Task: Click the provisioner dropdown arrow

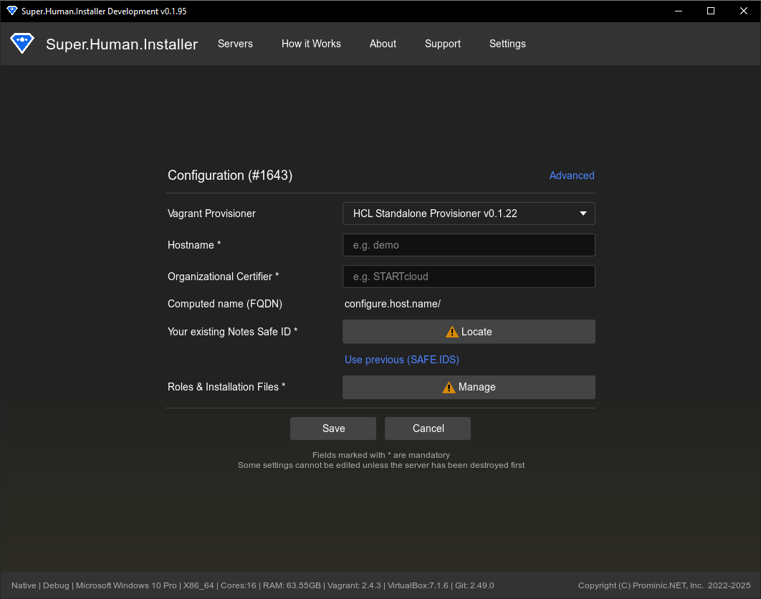Action: (583, 213)
